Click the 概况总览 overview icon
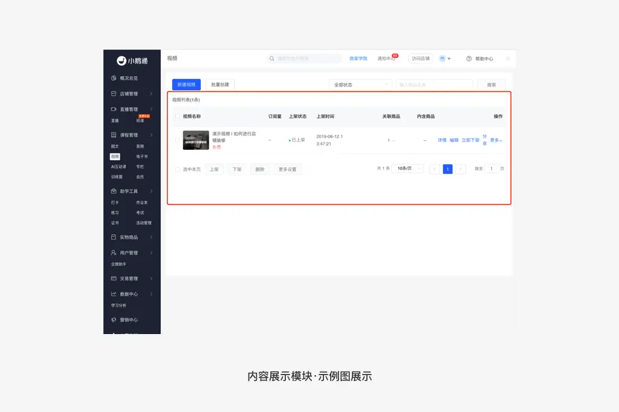 tap(114, 78)
